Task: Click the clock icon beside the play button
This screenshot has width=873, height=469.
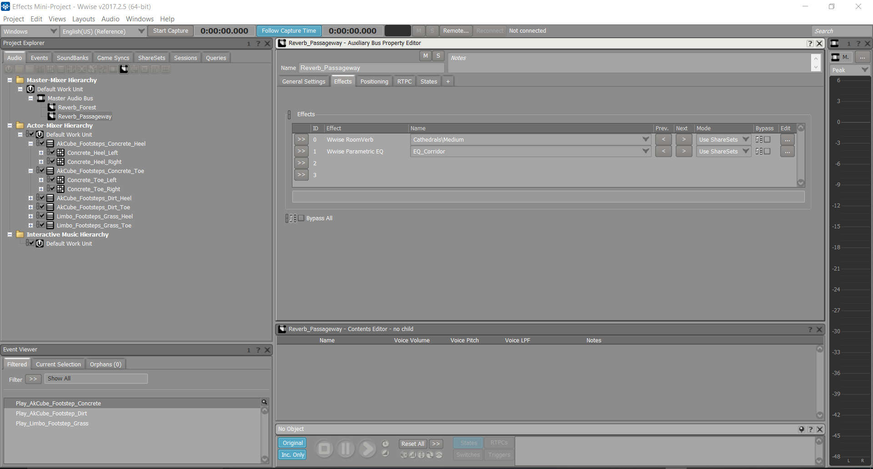Action: (385, 444)
